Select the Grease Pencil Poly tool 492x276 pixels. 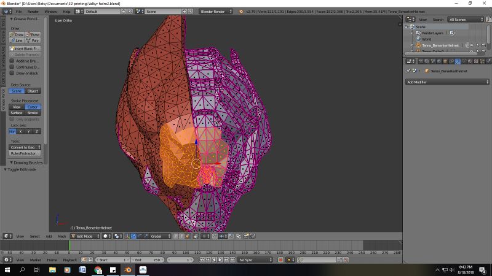(33, 40)
